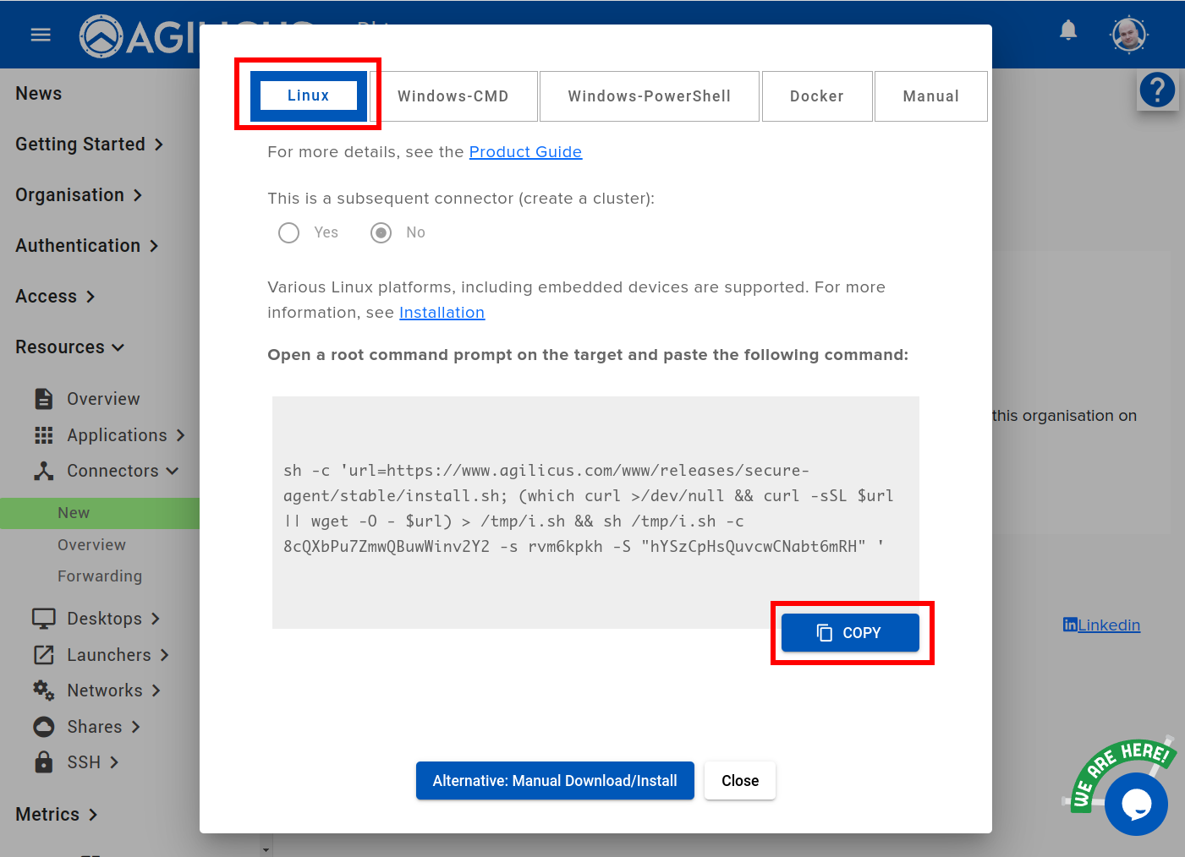Select the No radio button
1185x857 pixels.
click(x=381, y=232)
